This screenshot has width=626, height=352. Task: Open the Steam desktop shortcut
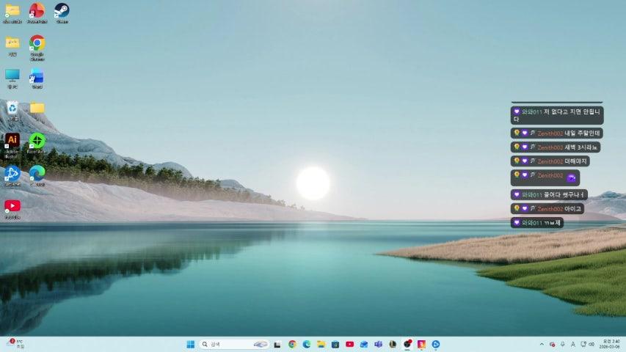62,10
